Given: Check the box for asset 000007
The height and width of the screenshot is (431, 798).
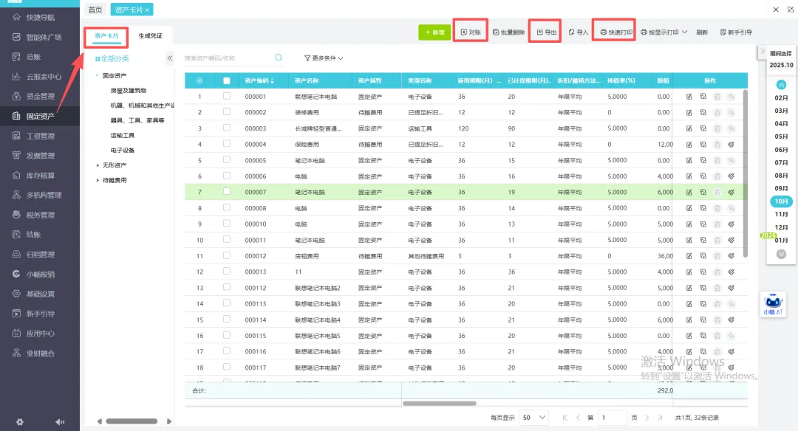Looking at the screenshot, I should (227, 192).
